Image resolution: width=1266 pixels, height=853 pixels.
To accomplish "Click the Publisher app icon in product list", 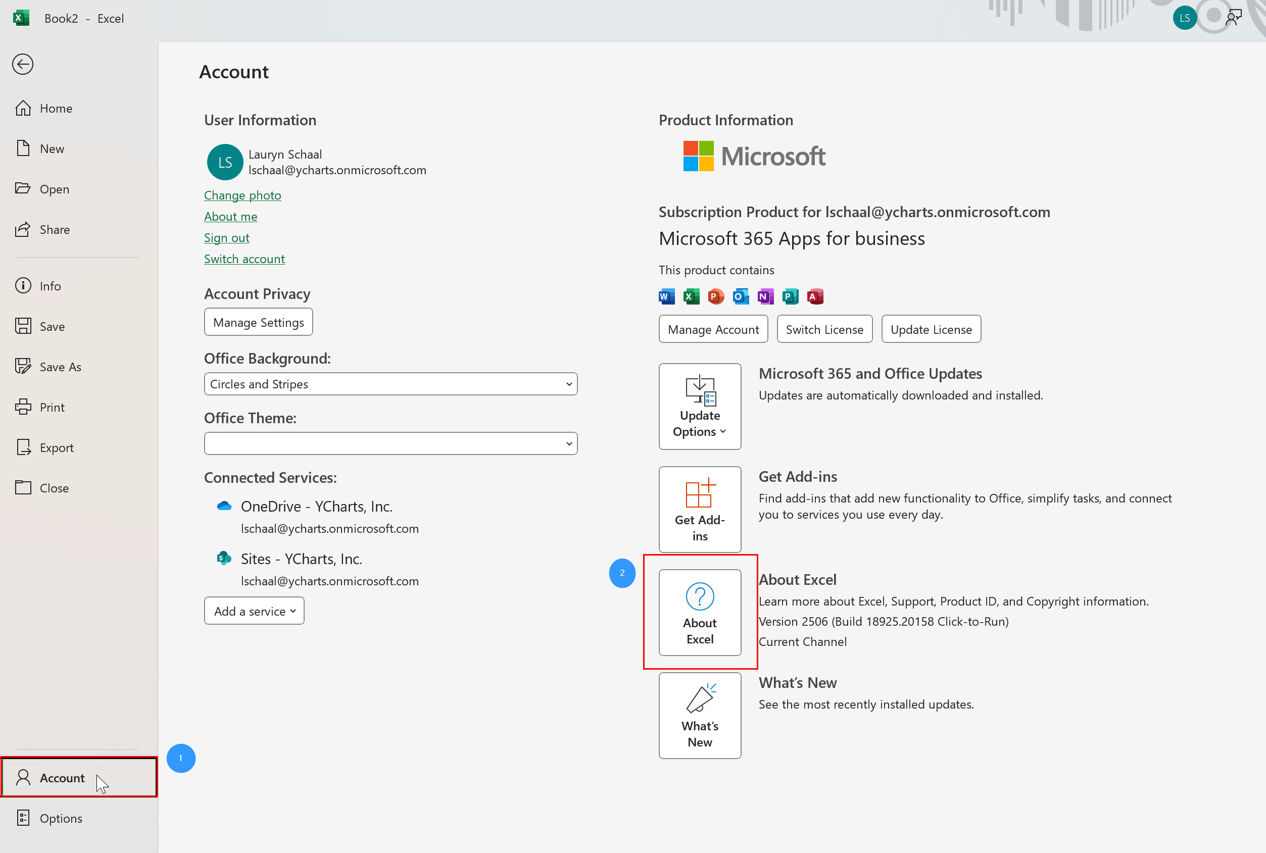I will pyautogui.click(x=790, y=296).
